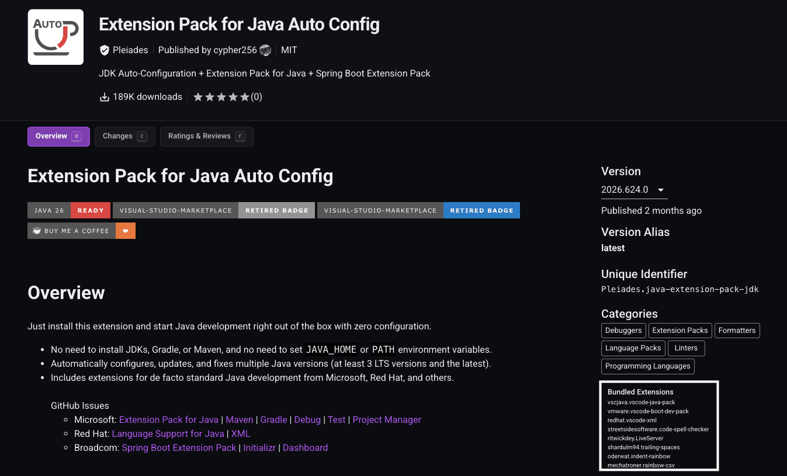Image resolution: width=787 pixels, height=476 pixels.
Task: Click the page title beside the extension logo
Action: click(x=239, y=25)
